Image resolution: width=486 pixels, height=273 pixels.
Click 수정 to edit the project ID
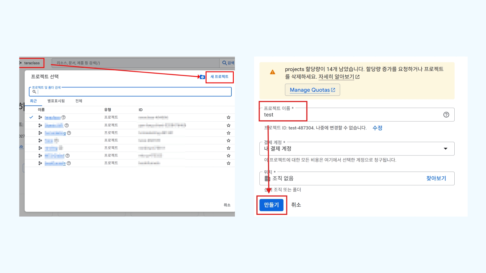377,128
